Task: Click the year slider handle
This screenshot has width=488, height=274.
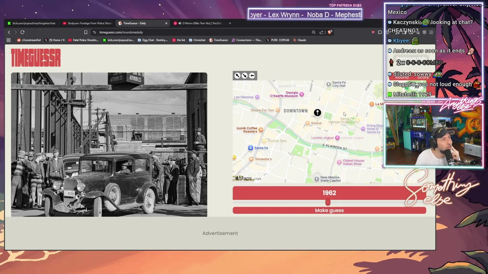Action: click(x=328, y=202)
